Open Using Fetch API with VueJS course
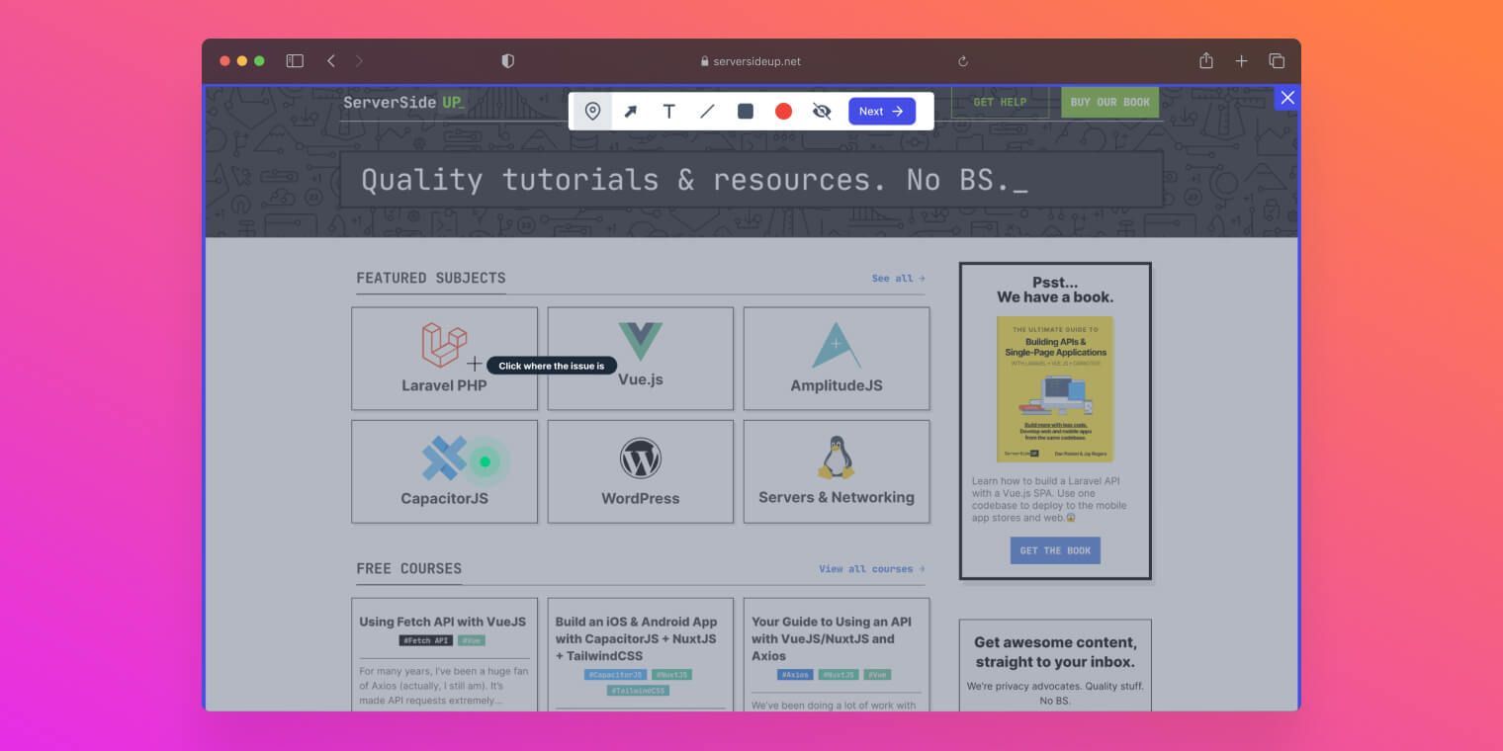This screenshot has width=1503, height=751. (x=443, y=622)
